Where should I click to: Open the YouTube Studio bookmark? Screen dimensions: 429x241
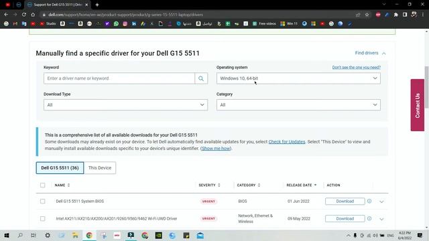48,24
